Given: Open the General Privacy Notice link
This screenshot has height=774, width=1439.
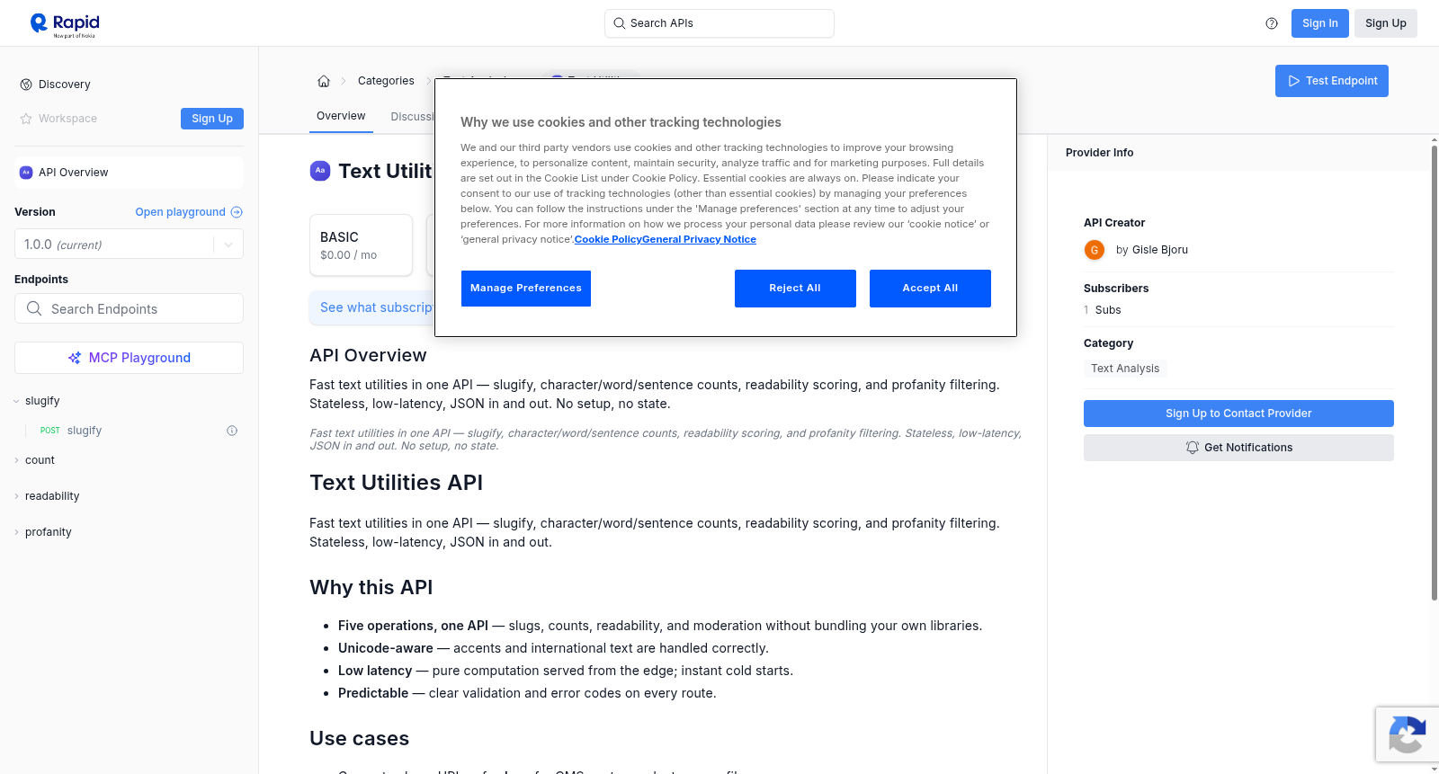Looking at the screenshot, I should click(x=699, y=239).
